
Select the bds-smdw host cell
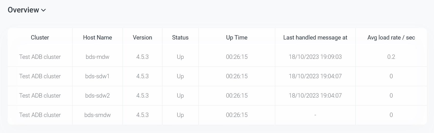(98, 115)
